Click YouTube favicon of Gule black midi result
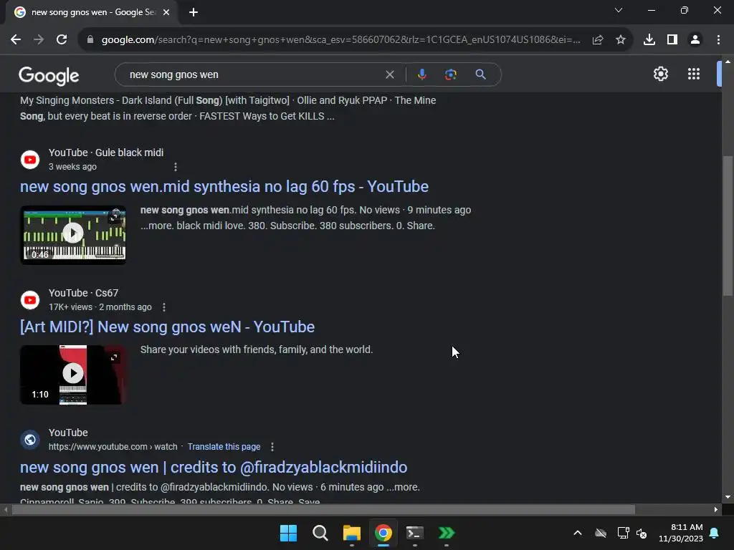This screenshot has width=734, height=550. [30, 160]
